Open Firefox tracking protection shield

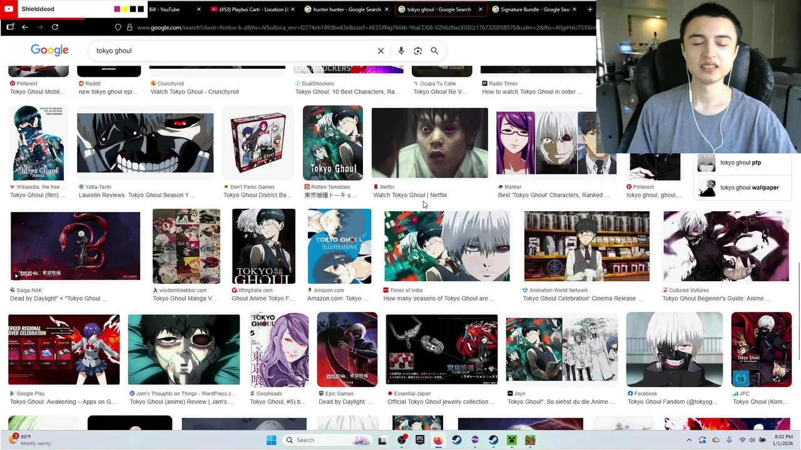118,27
